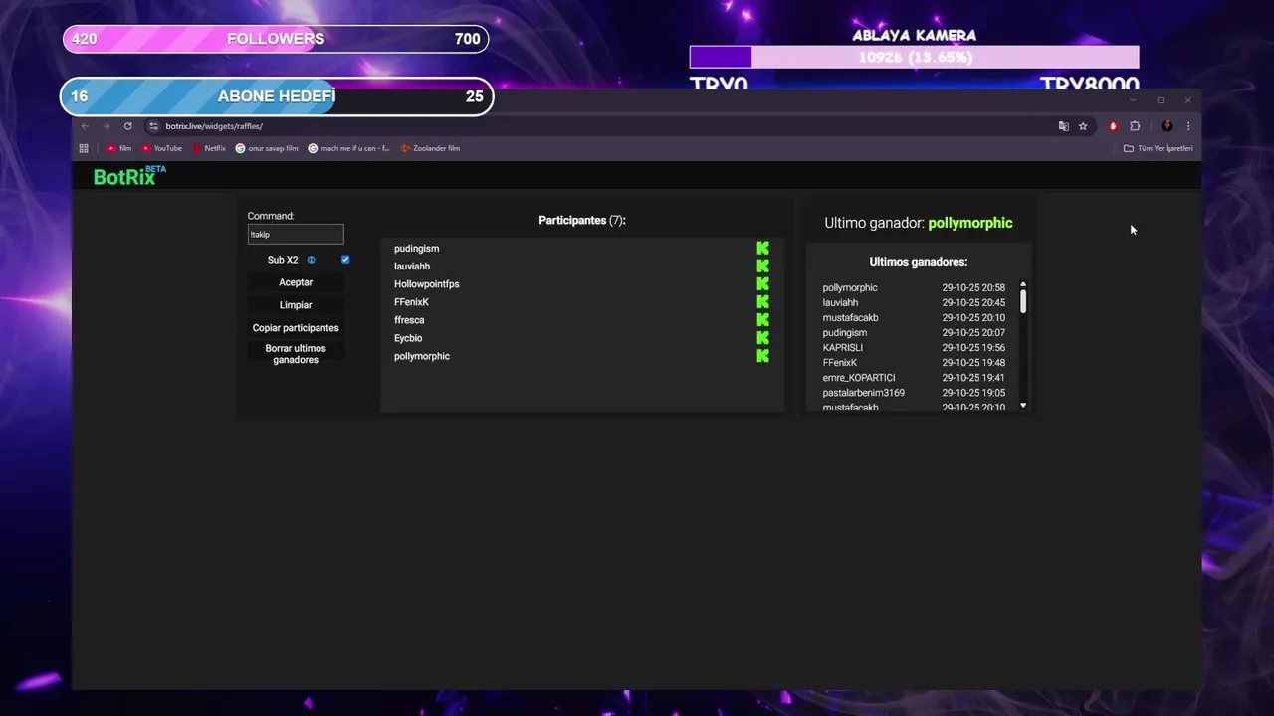Click Kick icon in participant FFenixK's row

pyautogui.click(x=762, y=302)
